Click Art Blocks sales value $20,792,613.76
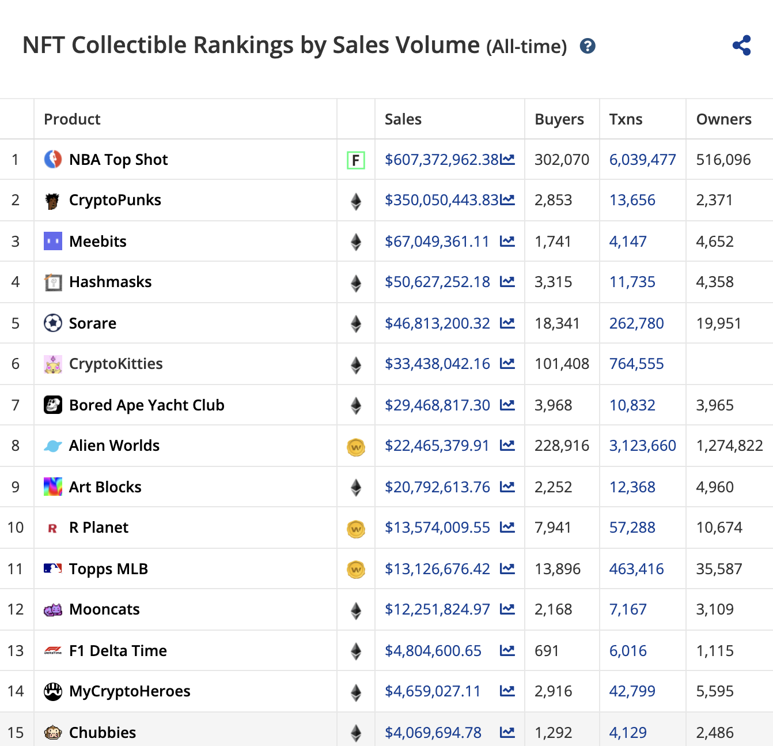The image size is (773, 746). click(438, 487)
